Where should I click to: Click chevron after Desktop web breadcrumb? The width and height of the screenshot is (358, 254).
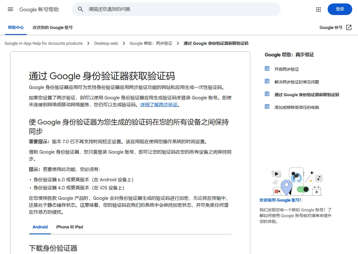point(124,43)
